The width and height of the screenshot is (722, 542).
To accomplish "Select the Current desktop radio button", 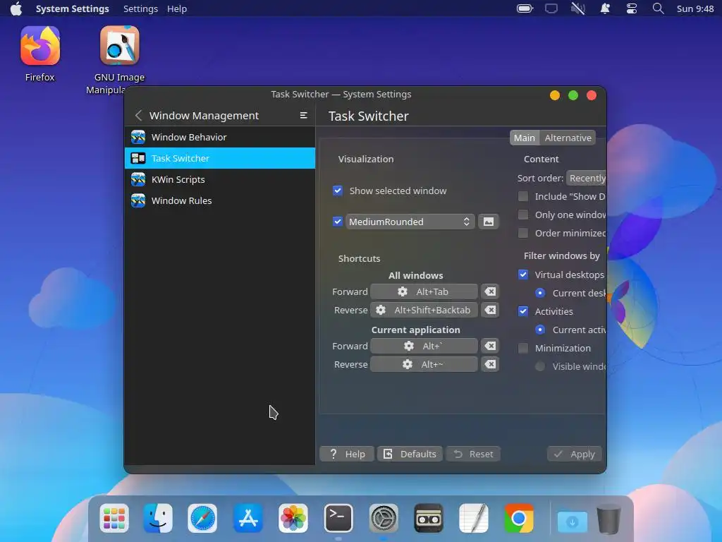I will [x=540, y=293].
